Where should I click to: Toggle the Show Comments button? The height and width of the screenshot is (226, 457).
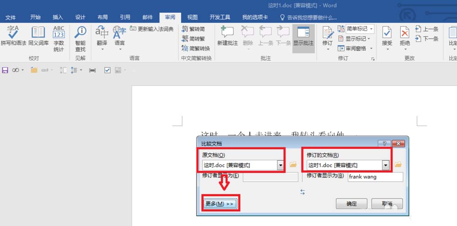click(x=303, y=36)
